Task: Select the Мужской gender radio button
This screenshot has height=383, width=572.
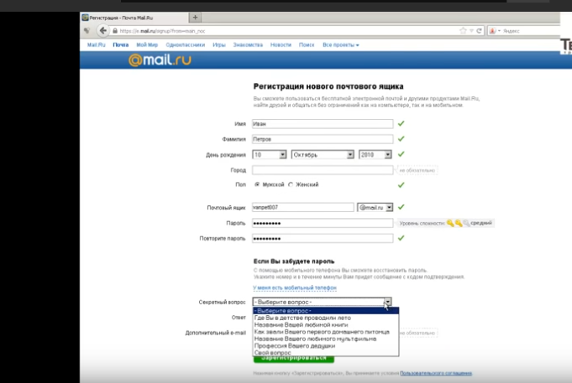Action: tap(257, 184)
